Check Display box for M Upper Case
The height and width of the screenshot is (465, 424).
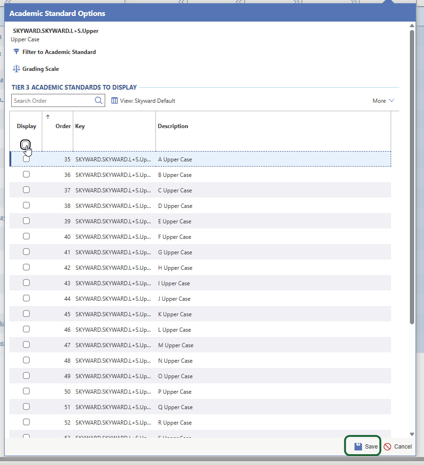tap(26, 344)
